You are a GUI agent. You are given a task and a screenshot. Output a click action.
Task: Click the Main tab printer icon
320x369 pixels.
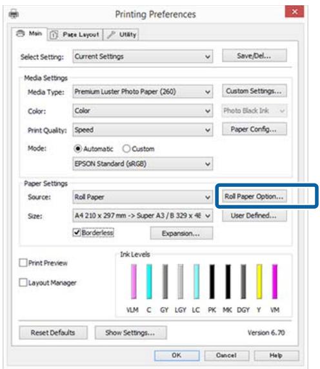click(21, 34)
